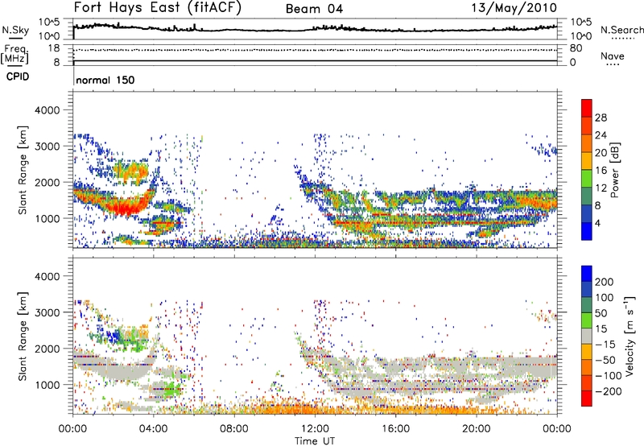The image size is (644, 446).
Task: Click the 'normal 150' control program text
Action: pyautogui.click(x=105, y=80)
